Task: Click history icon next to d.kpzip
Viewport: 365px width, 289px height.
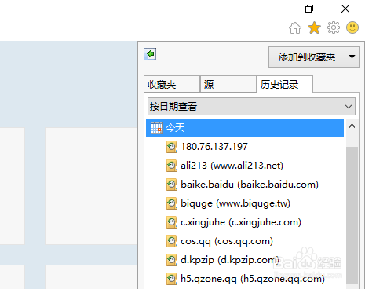Action: point(172,260)
